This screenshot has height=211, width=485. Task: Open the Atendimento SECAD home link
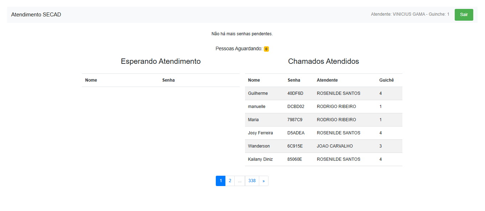click(x=36, y=15)
